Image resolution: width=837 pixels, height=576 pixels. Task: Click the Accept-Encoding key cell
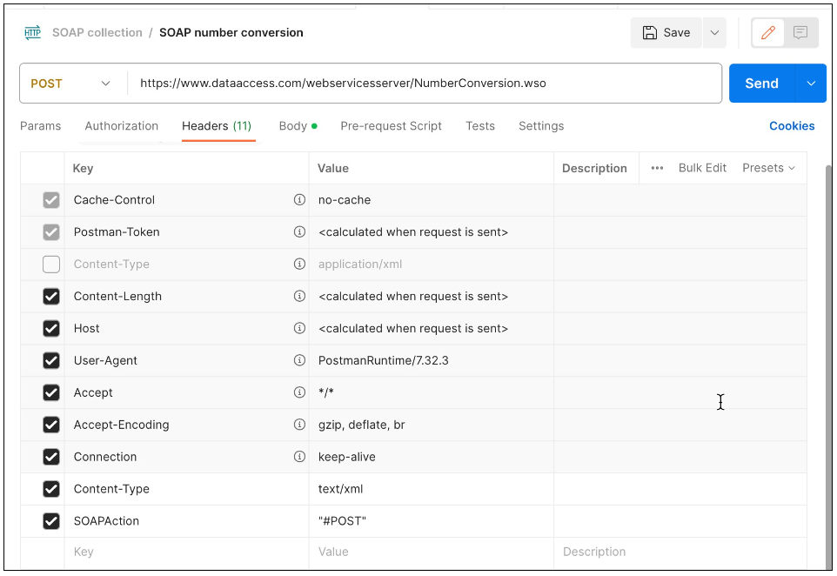click(186, 425)
